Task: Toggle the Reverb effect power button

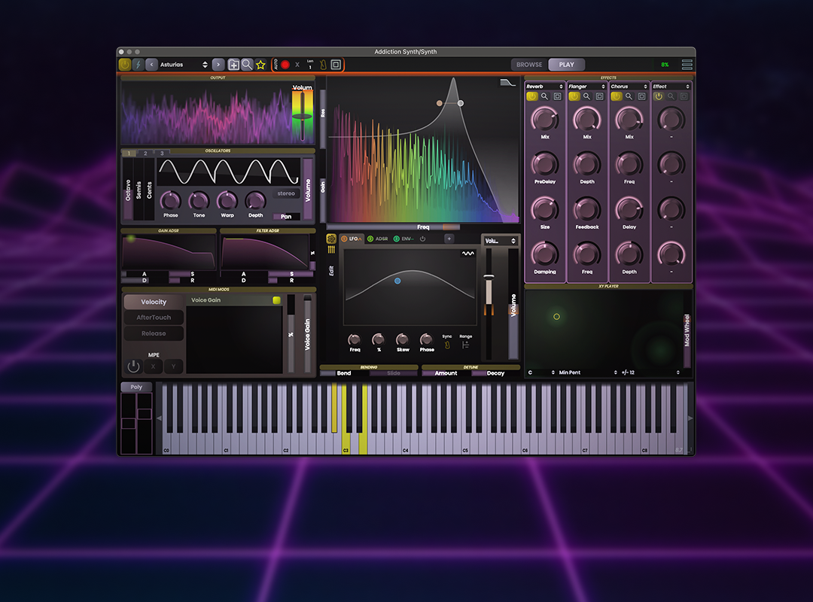Action: (x=531, y=96)
